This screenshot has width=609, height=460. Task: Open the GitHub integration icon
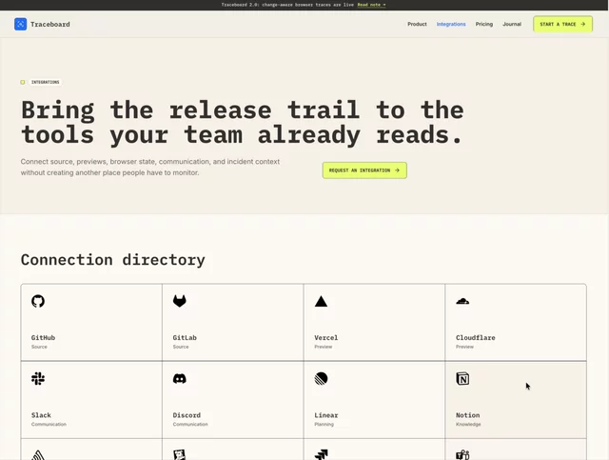pos(38,301)
